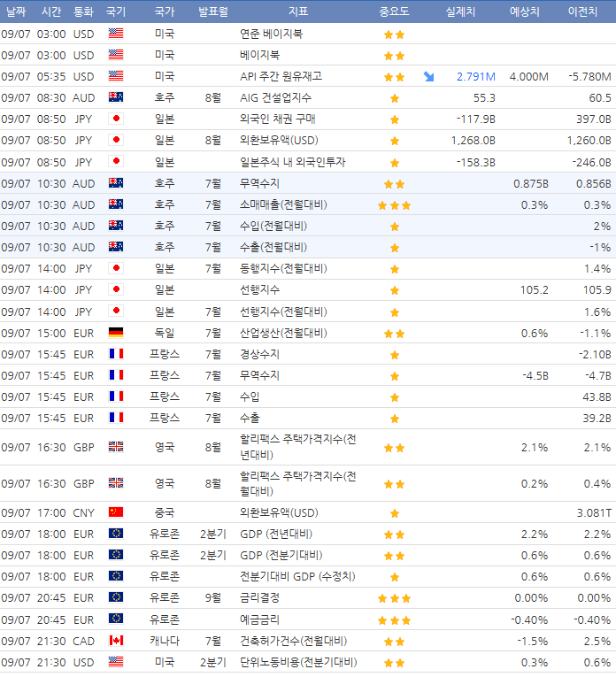
Task: Open the GDP (전분기대비) indicator
Action: (281, 555)
